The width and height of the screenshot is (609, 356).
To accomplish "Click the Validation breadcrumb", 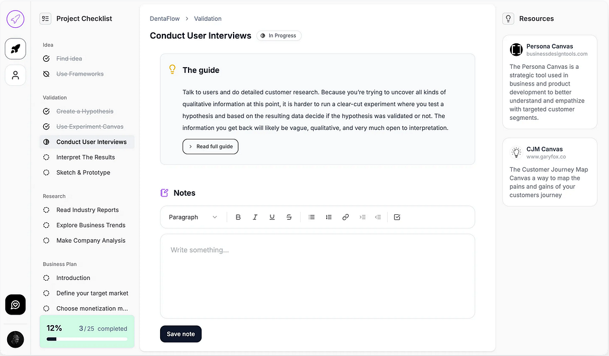I will click(x=208, y=19).
